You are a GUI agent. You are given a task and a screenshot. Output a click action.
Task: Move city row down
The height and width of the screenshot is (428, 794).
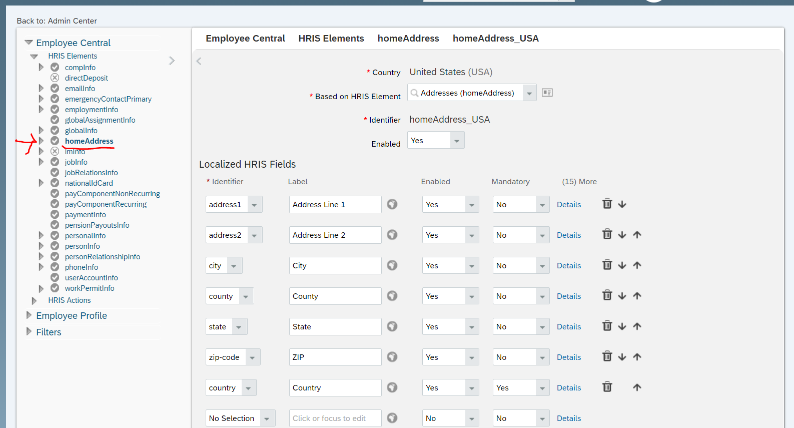[622, 265]
